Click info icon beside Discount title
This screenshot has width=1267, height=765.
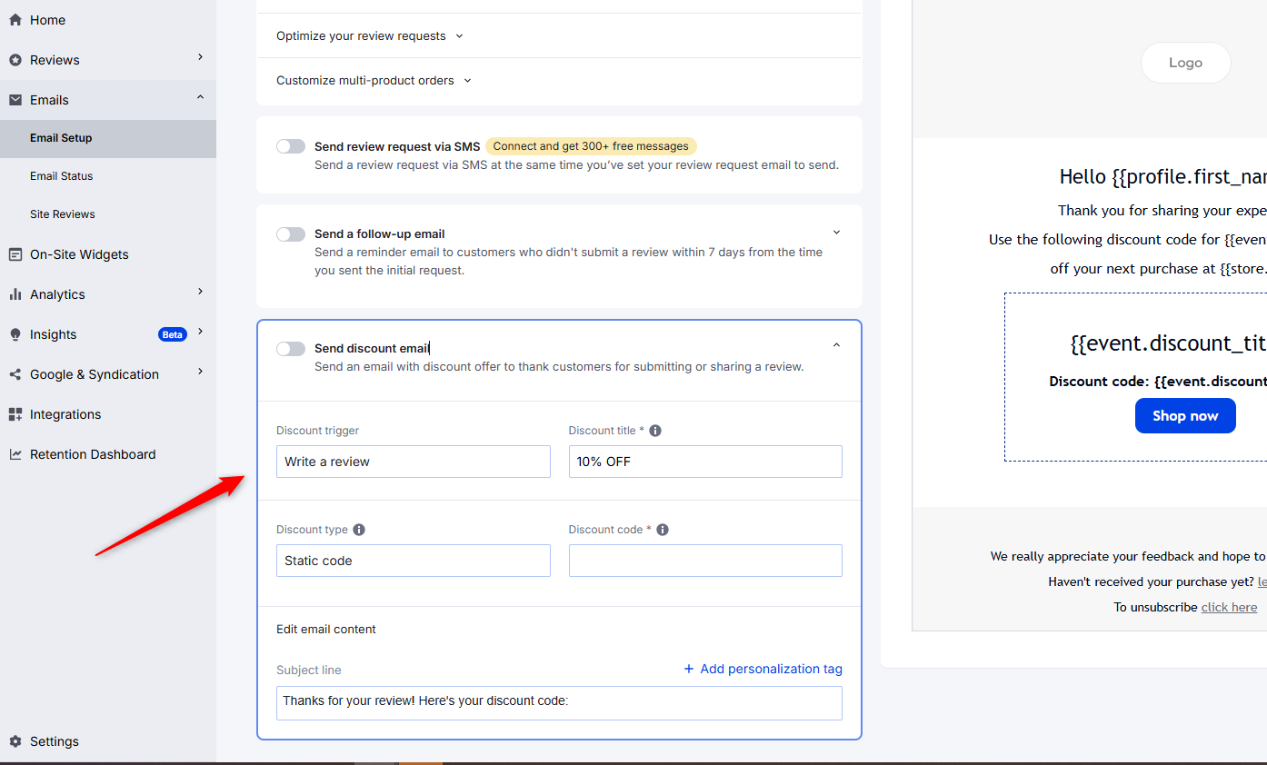655,431
